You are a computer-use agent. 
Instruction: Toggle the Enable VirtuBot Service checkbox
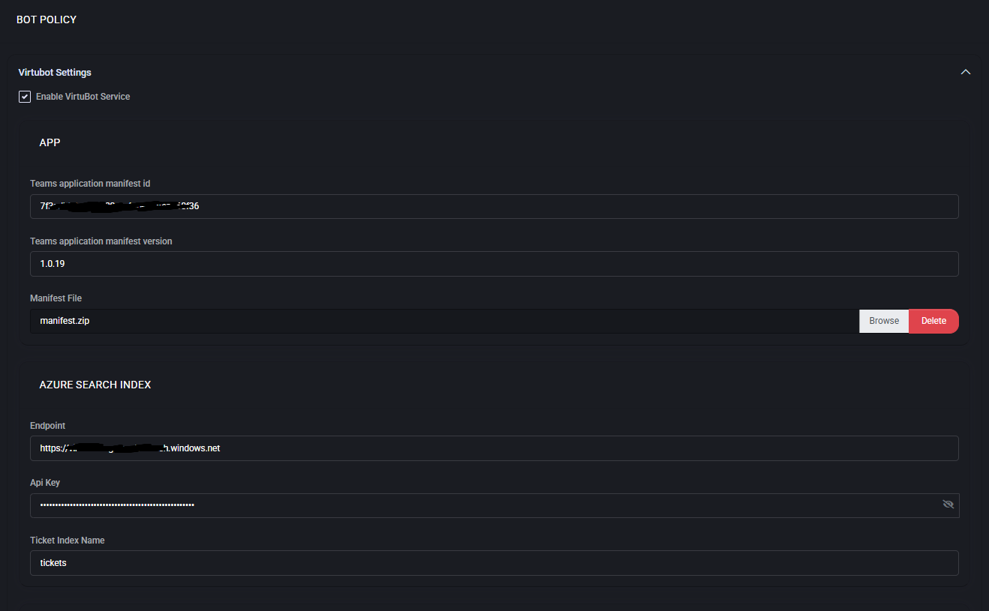click(25, 97)
